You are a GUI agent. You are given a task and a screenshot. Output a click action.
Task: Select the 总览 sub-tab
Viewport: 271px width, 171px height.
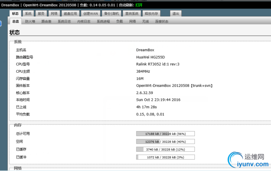pyautogui.click(x=16, y=21)
